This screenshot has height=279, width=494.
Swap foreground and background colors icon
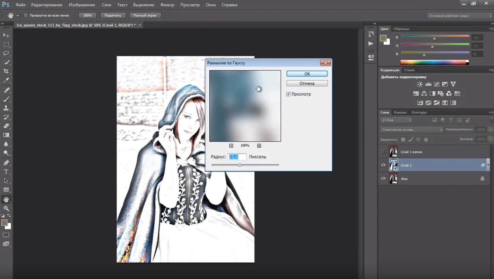coord(9,216)
